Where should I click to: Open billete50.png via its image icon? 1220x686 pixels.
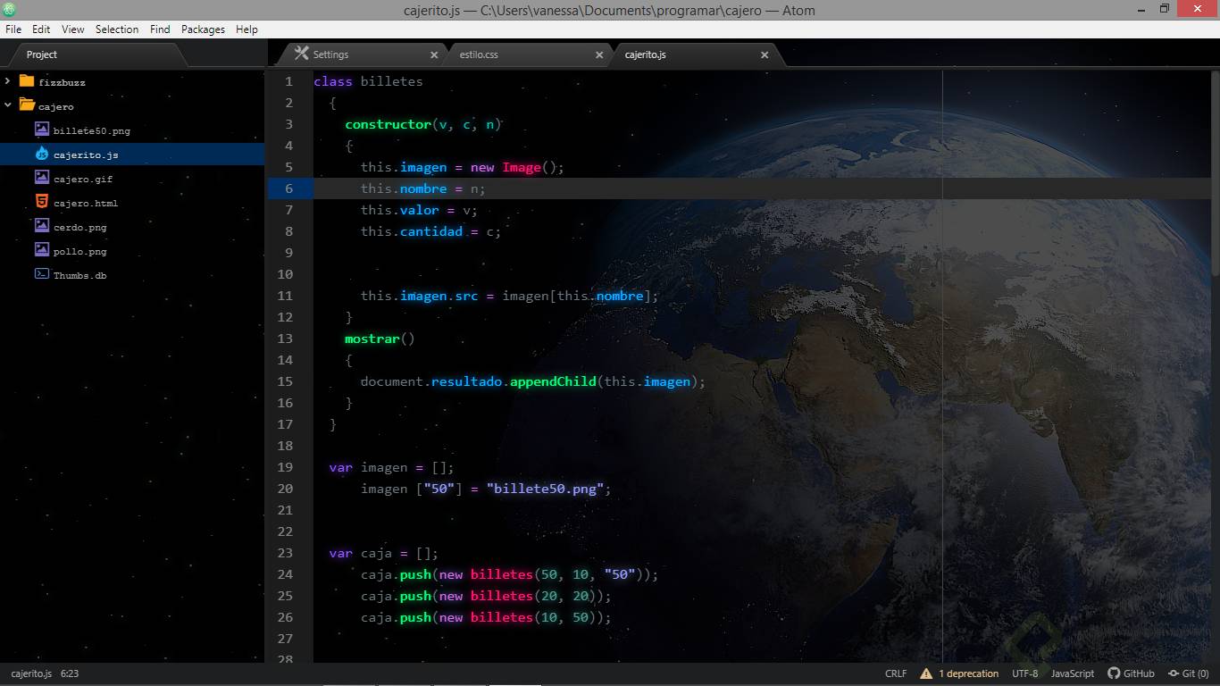pyautogui.click(x=42, y=130)
